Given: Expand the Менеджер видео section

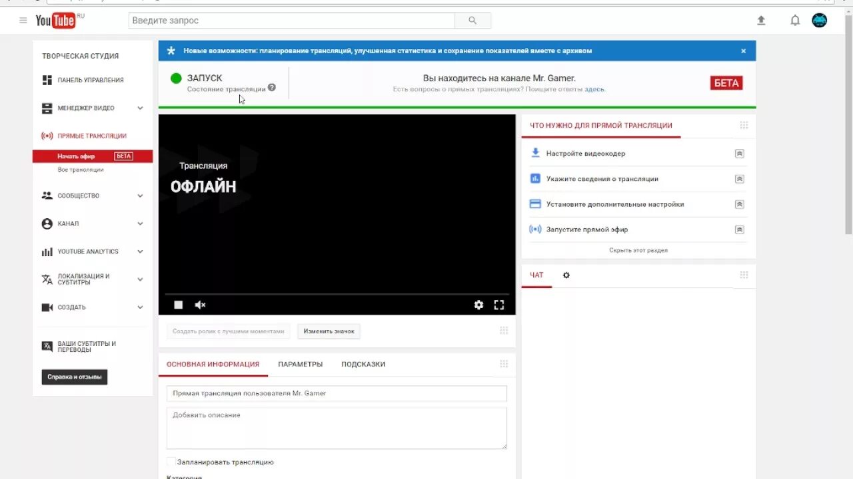Looking at the screenshot, I should coord(140,108).
